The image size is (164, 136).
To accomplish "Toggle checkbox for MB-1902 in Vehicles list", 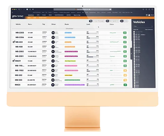I will pyautogui.click(x=134, y=36).
